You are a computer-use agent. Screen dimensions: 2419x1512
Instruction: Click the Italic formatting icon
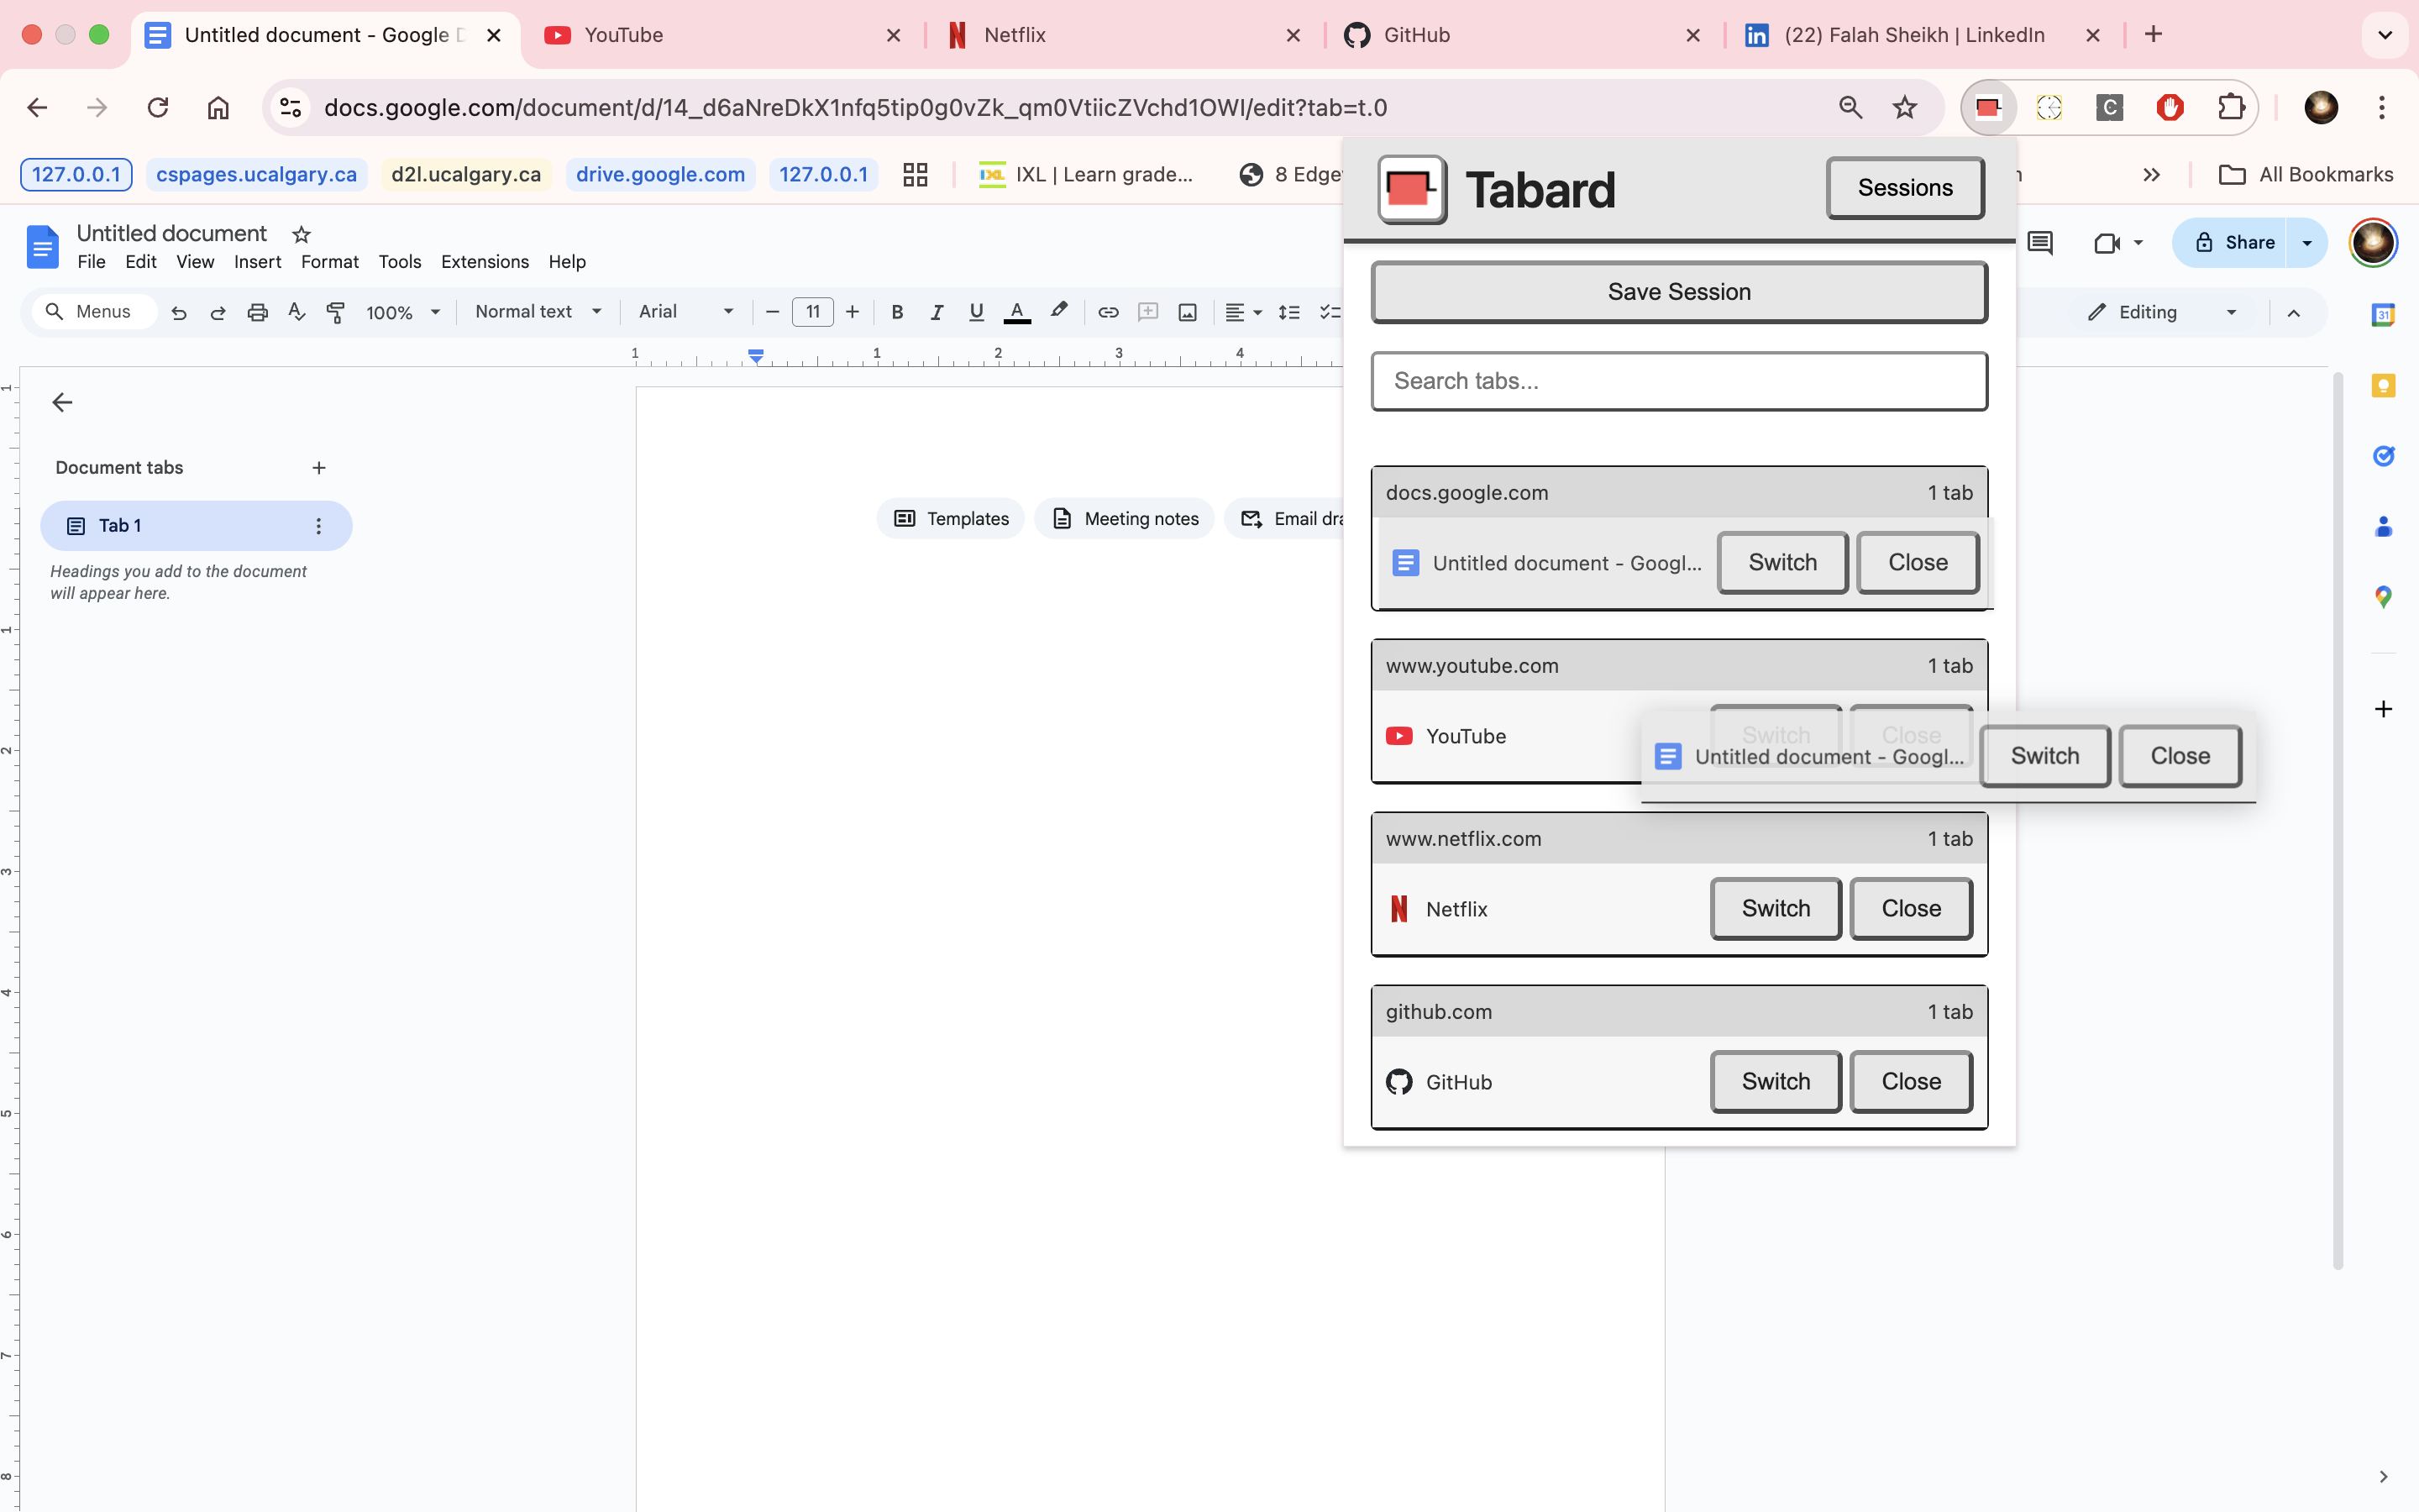click(x=937, y=312)
